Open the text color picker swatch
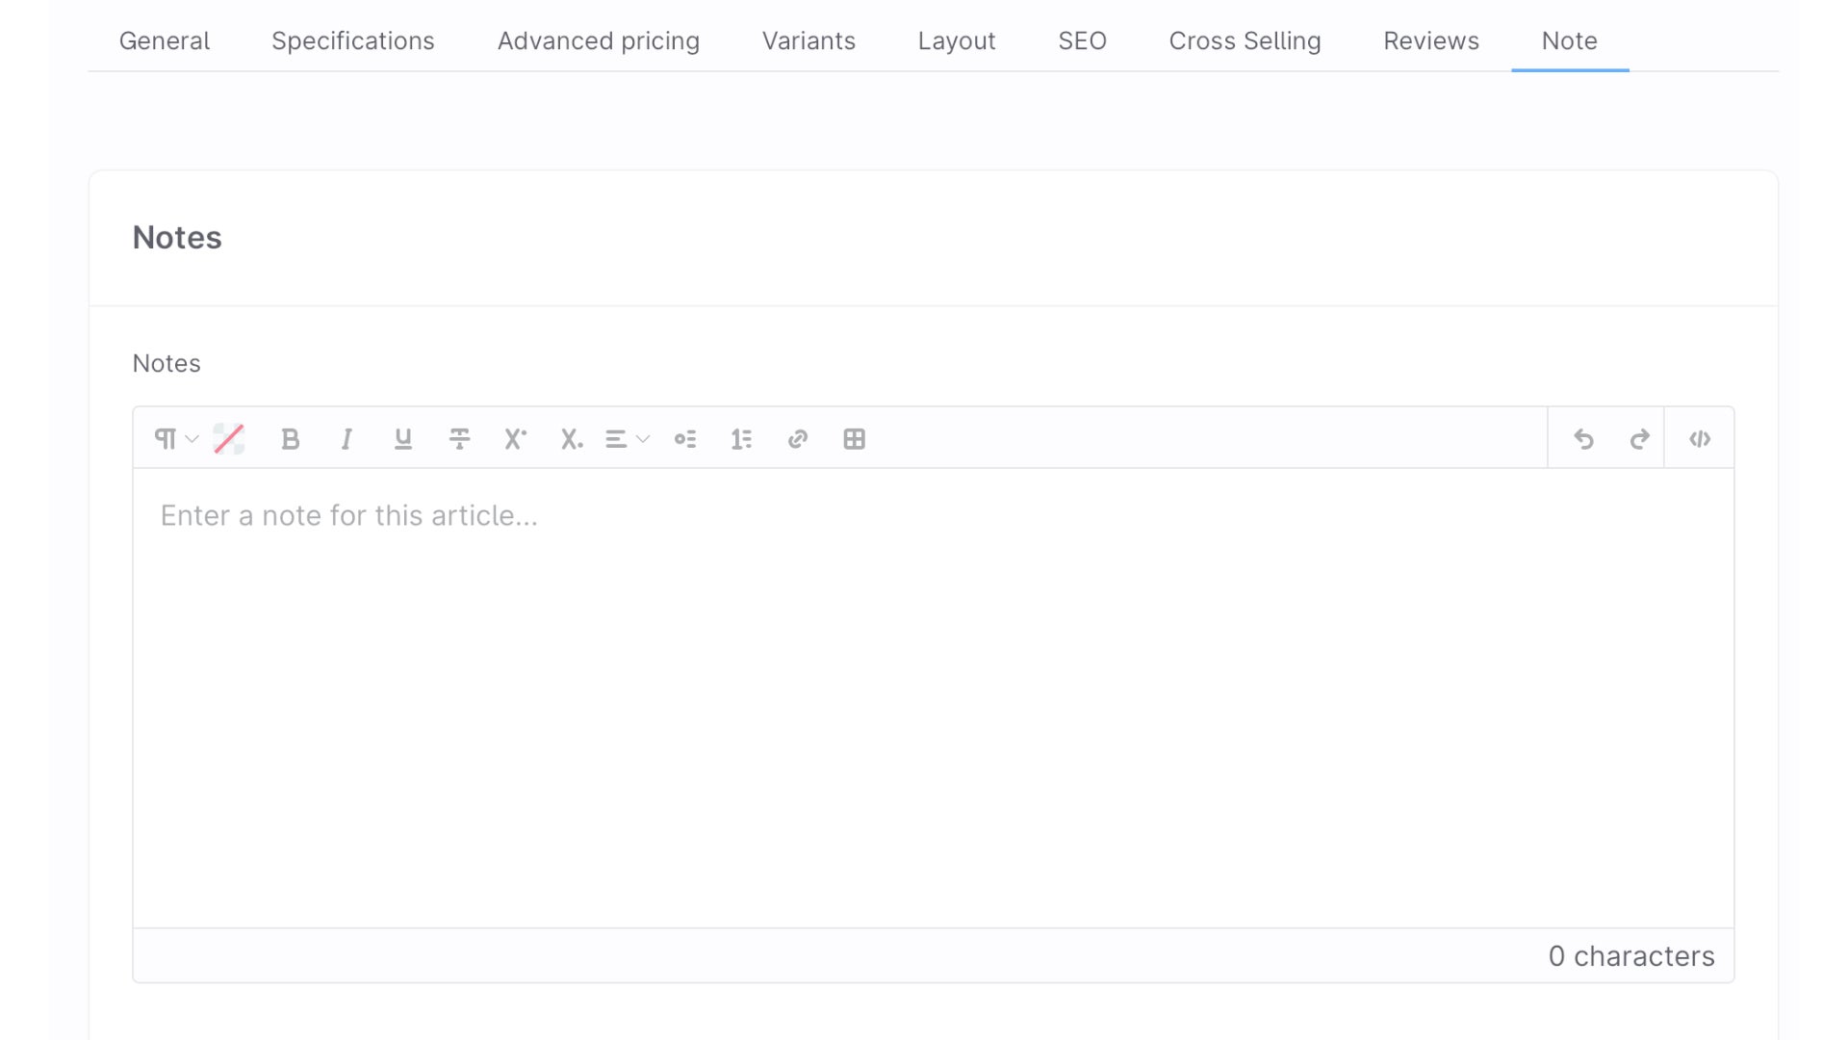This screenshot has width=1848, height=1040. point(229,439)
